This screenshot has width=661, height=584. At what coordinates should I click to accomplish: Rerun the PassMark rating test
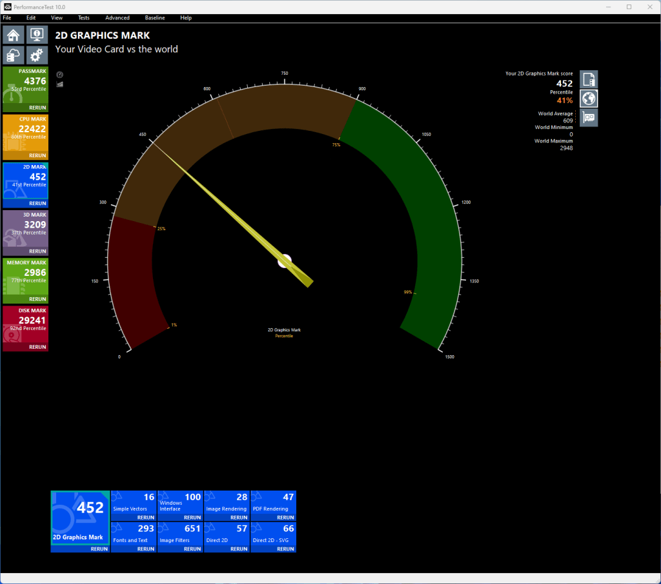point(37,108)
